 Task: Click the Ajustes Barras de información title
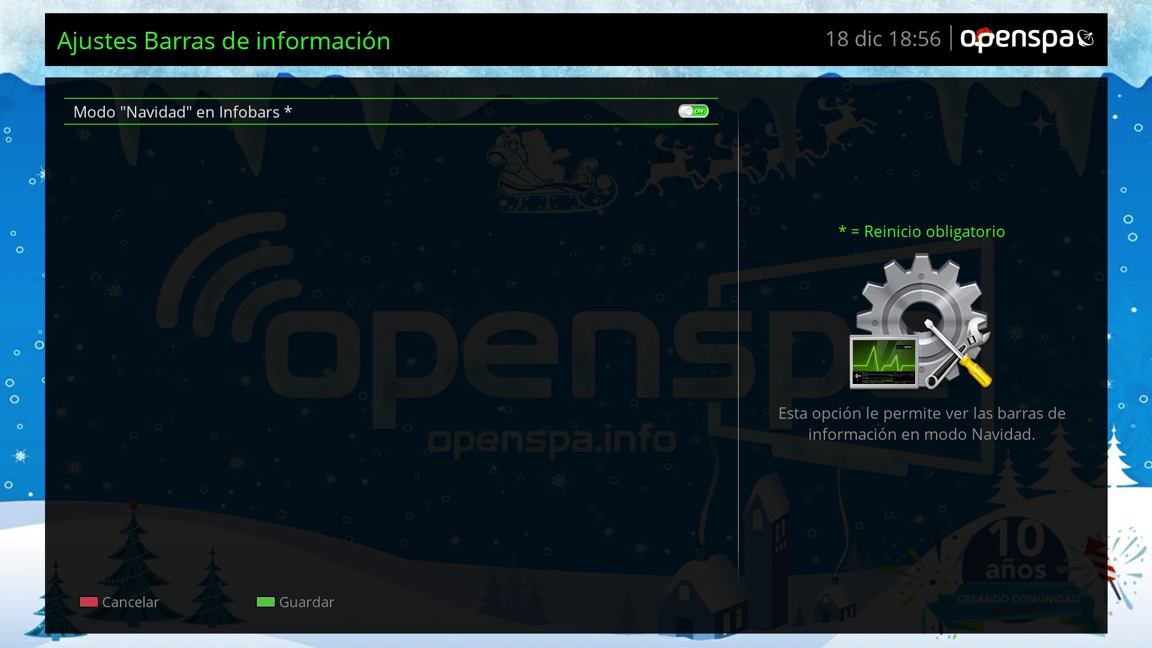coord(223,41)
